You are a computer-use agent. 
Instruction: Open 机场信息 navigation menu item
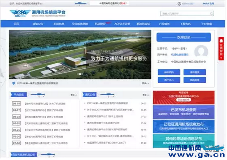(59, 24)
